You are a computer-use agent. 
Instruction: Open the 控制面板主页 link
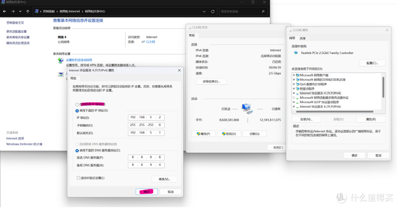pyautogui.click(x=15, y=22)
